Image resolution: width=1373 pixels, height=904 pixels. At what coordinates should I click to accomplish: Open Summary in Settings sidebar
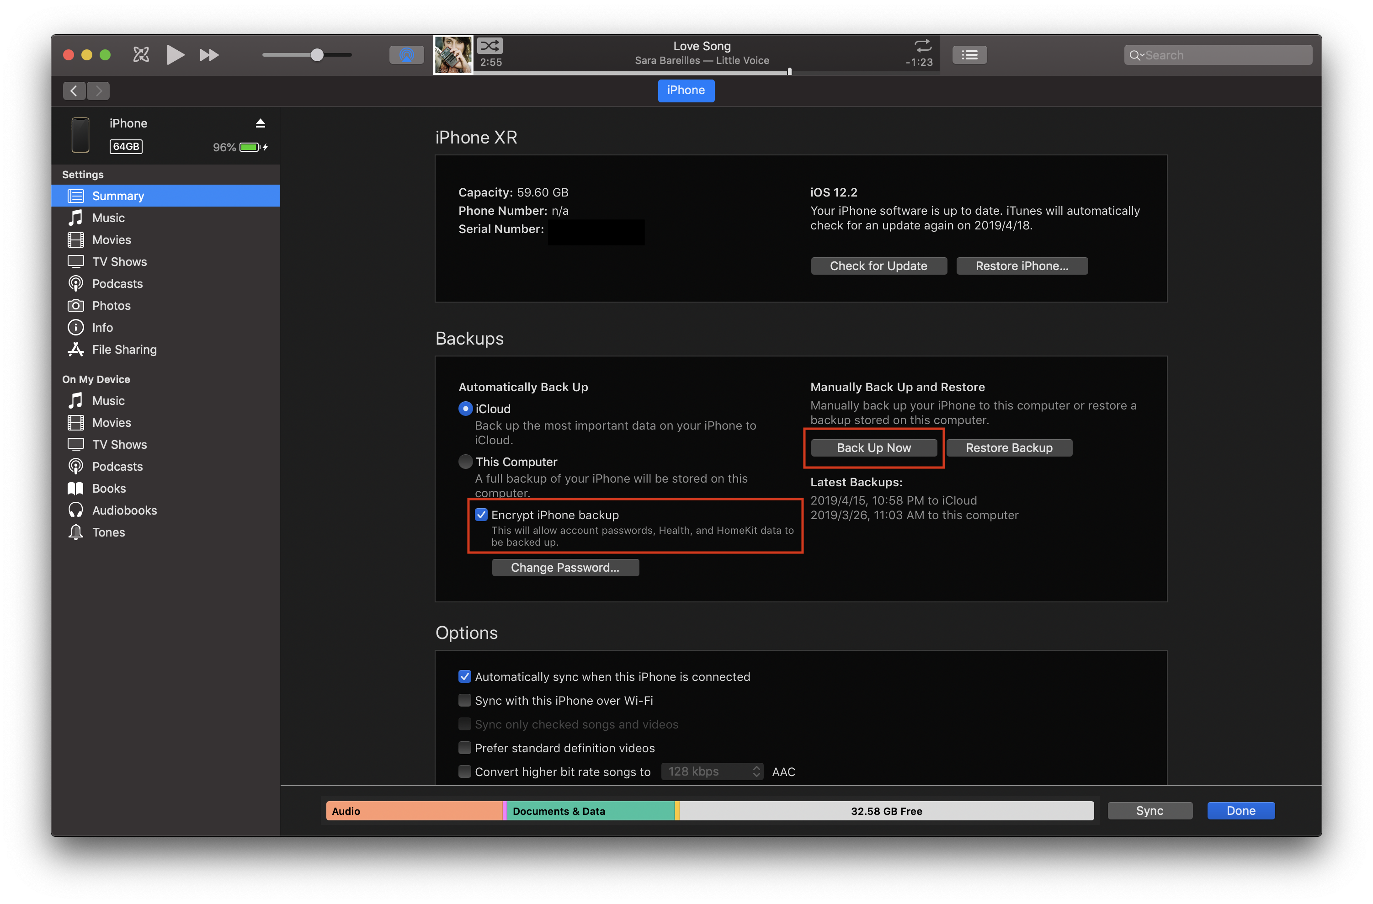(x=165, y=196)
